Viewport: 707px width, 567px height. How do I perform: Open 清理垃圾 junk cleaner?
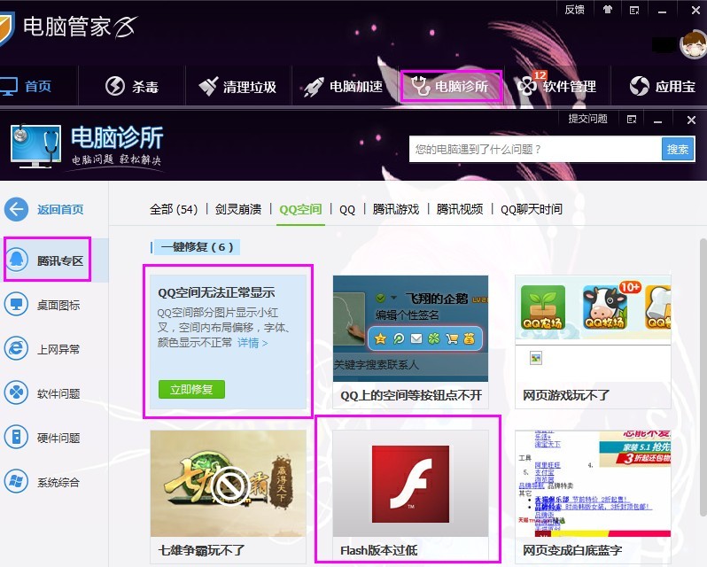coord(237,86)
